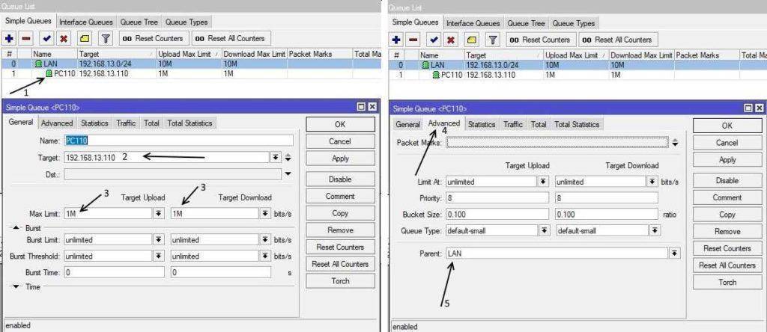Click the yellow Comment icon in right Queue List
The width and height of the screenshot is (767, 332).
click(472, 40)
